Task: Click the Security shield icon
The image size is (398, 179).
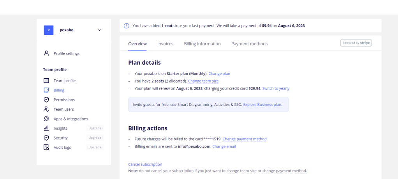Action: 46,138
